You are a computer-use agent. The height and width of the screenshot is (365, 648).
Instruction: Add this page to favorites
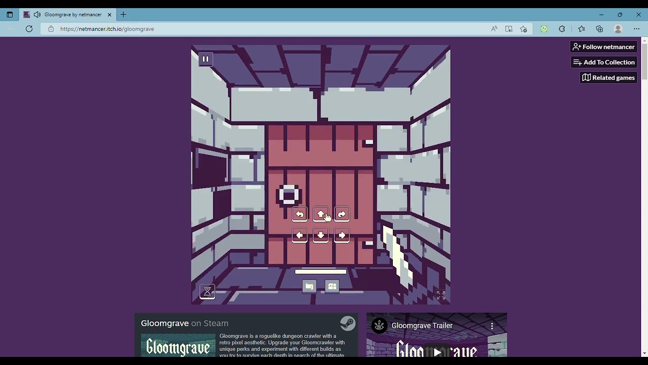(523, 29)
